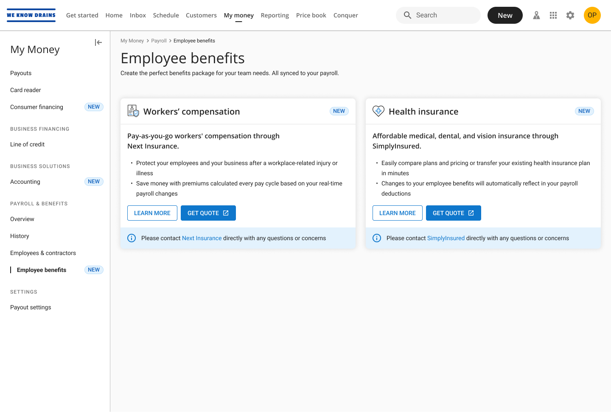The height and width of the screenshot is (412, 611).
Task: Open the SimplyInsured contact link
Action: (446, 238)
